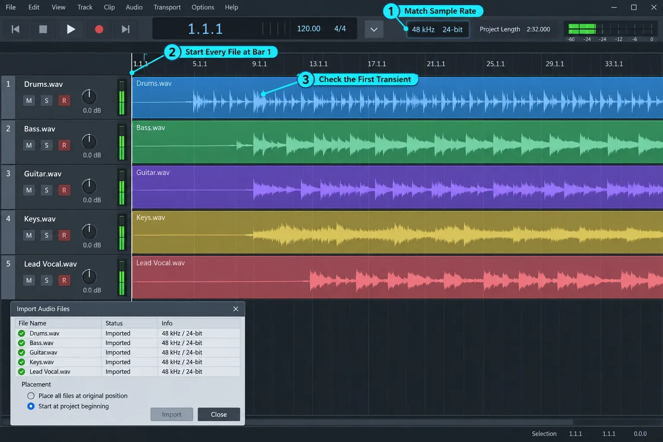Mute the Guitar.wav track
Screen dimensions: 663x442
(x=29, y=190)
